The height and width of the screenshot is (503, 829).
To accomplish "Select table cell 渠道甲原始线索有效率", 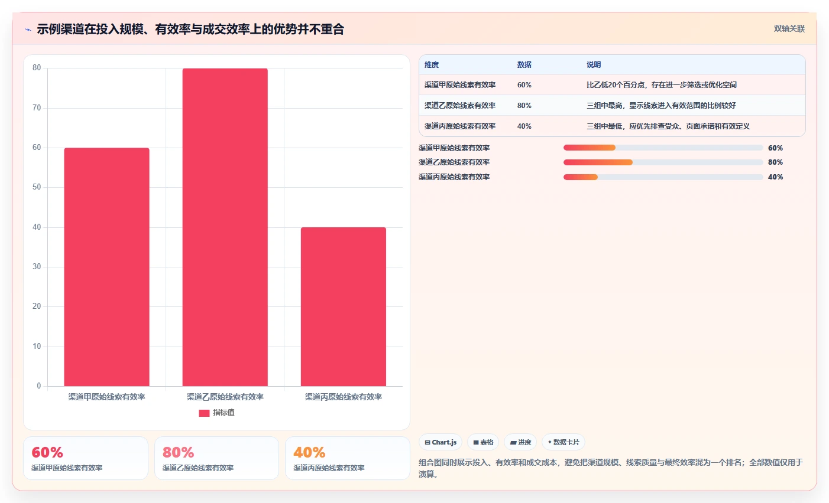I will point(460,85).
